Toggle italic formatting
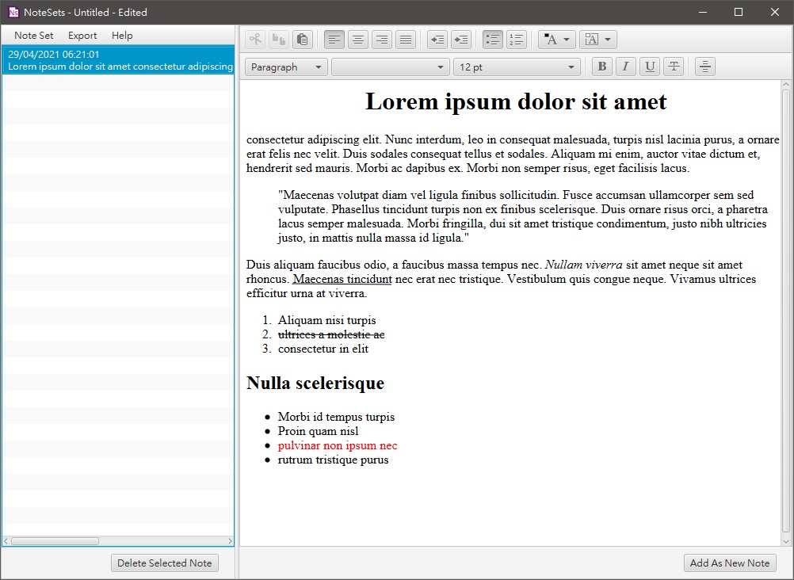Screen dimensions: 794x580 coord(626,67)
